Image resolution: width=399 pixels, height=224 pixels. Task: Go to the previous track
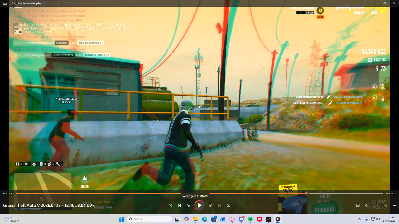pos(180,205)
